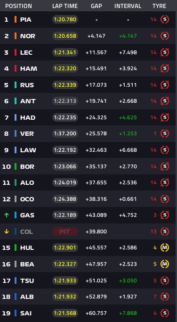Screen dimensions: 177x322
Task: Click the LAP TIME column header
Action: (65, 6)
